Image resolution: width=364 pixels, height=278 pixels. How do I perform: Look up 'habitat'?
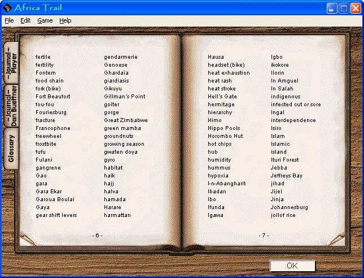pyautogui.click(x=113, y=168)
